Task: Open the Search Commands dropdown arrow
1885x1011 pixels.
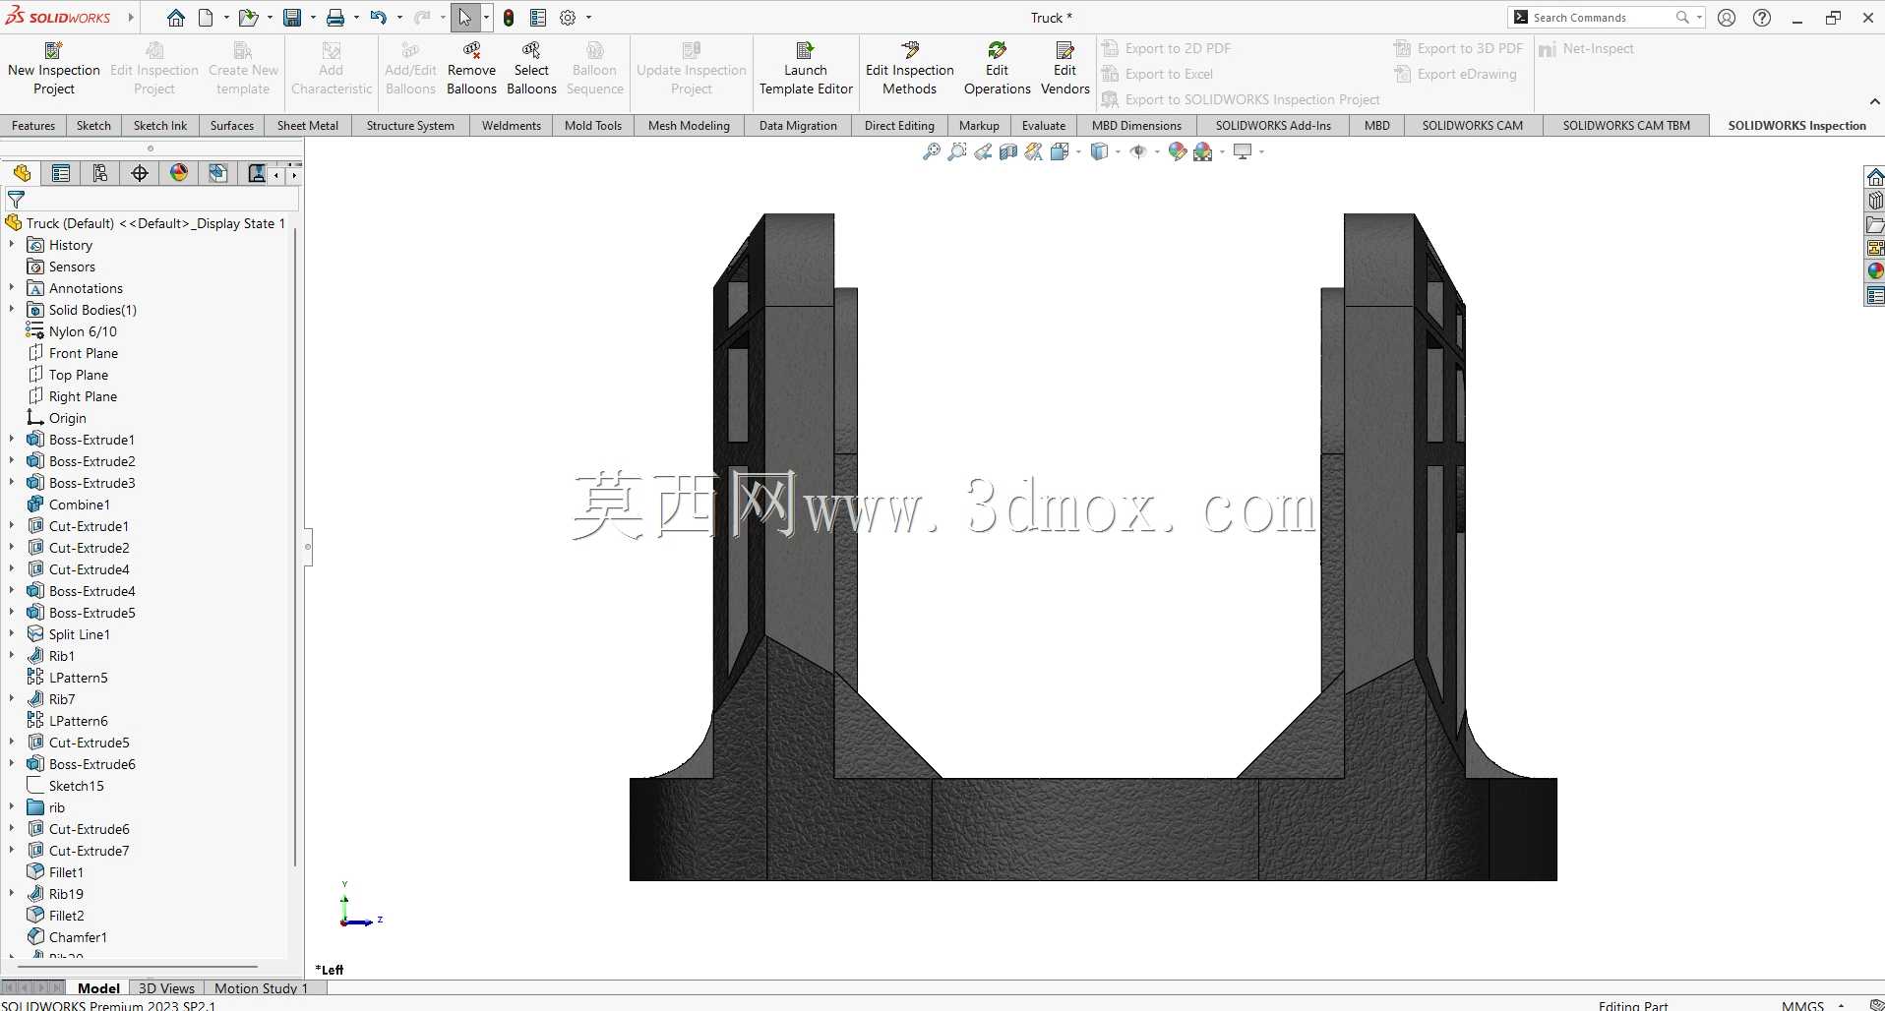Action: [1699, 18]
